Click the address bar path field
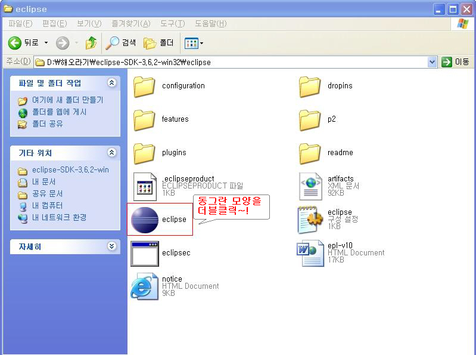The image size is (476, 355). click(231, 62)
